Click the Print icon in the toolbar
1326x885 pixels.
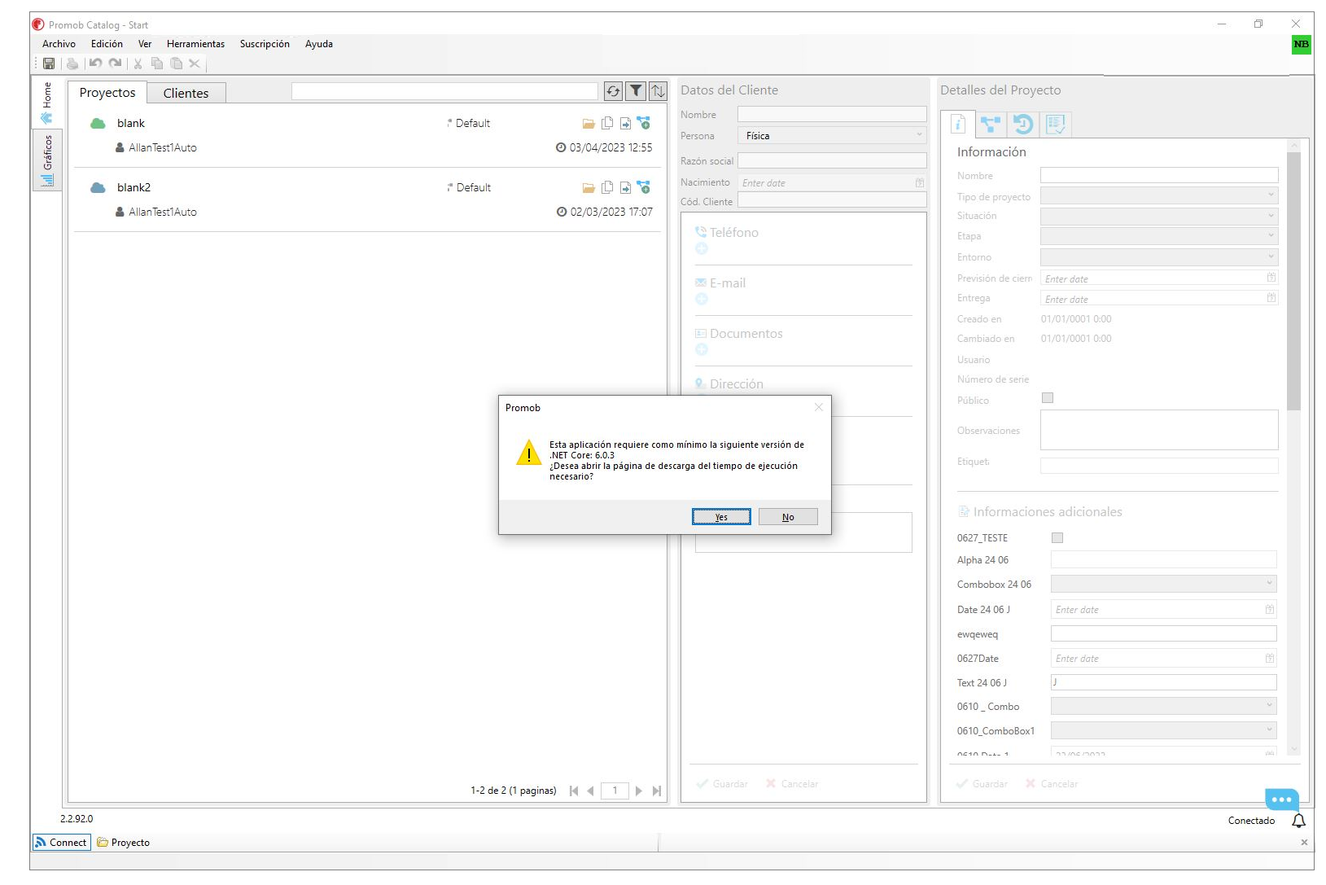click(72, 64)
